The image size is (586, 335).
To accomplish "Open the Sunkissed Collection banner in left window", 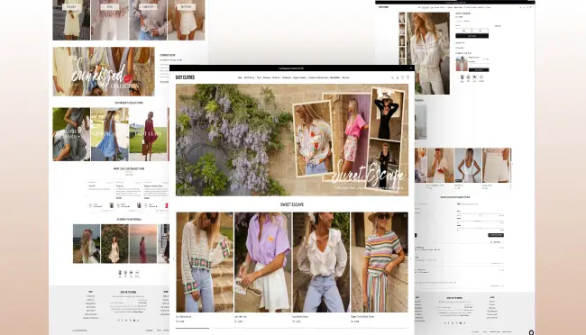I will (x=104, y=71).
